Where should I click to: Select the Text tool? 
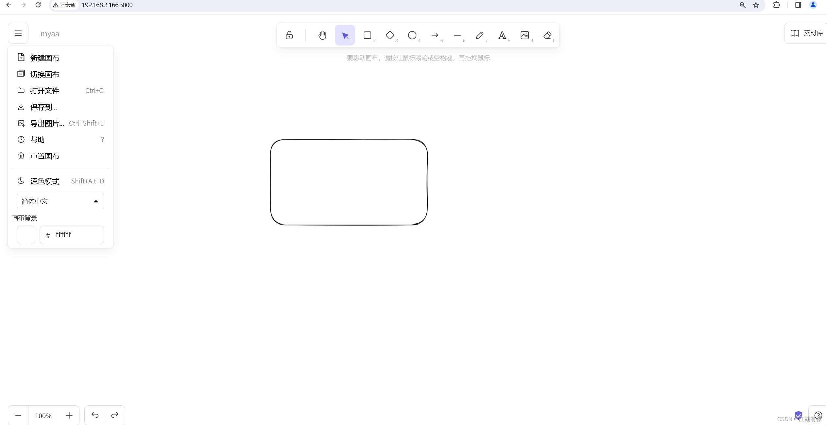[x=502, y=35]
